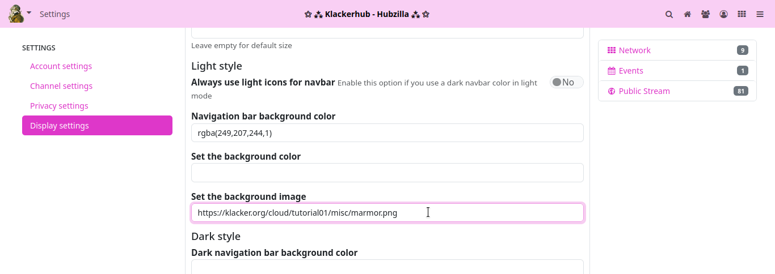775x274 pixels.
Task: Open the profile user circle icon
Action: tap(723, 14)
